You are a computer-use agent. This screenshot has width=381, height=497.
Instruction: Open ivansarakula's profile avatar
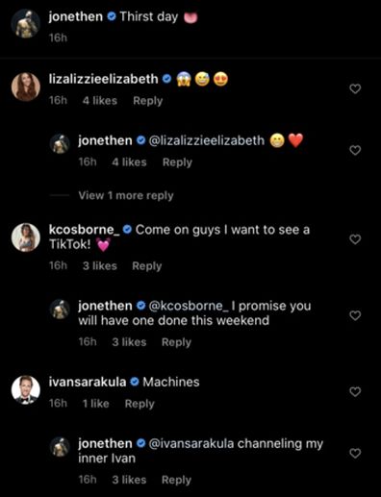click(26, 390)
